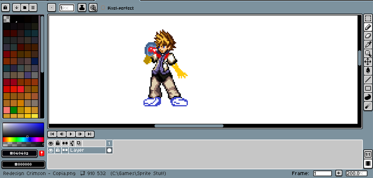Open timeline settings sliders icon
373x178 pixels.
tap(72, 143)
